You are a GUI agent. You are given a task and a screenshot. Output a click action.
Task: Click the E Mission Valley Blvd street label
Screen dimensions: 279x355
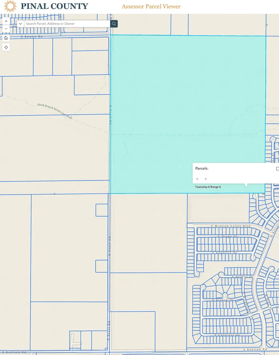coord(231,226)
